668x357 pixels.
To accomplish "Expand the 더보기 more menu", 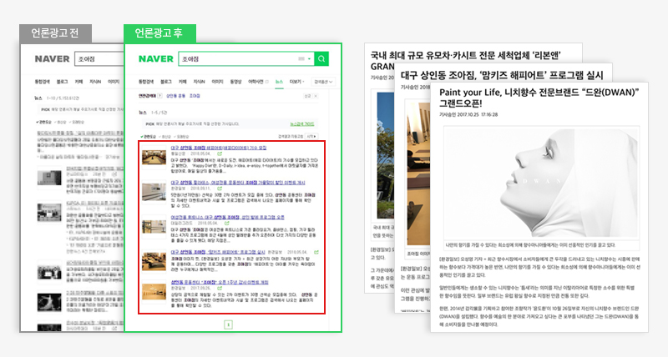I will pyautogui.click(x=296, y=82).
